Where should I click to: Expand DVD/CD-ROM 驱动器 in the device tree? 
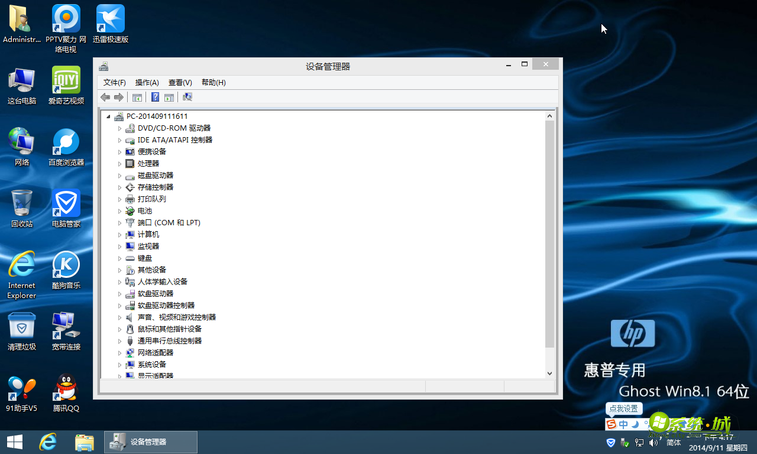[x=120, y=128]
